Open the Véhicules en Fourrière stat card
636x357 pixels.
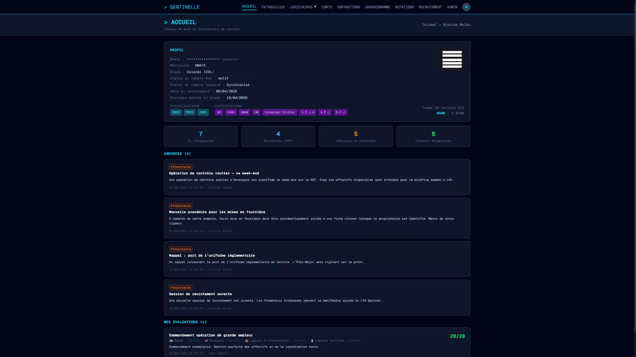356,136
